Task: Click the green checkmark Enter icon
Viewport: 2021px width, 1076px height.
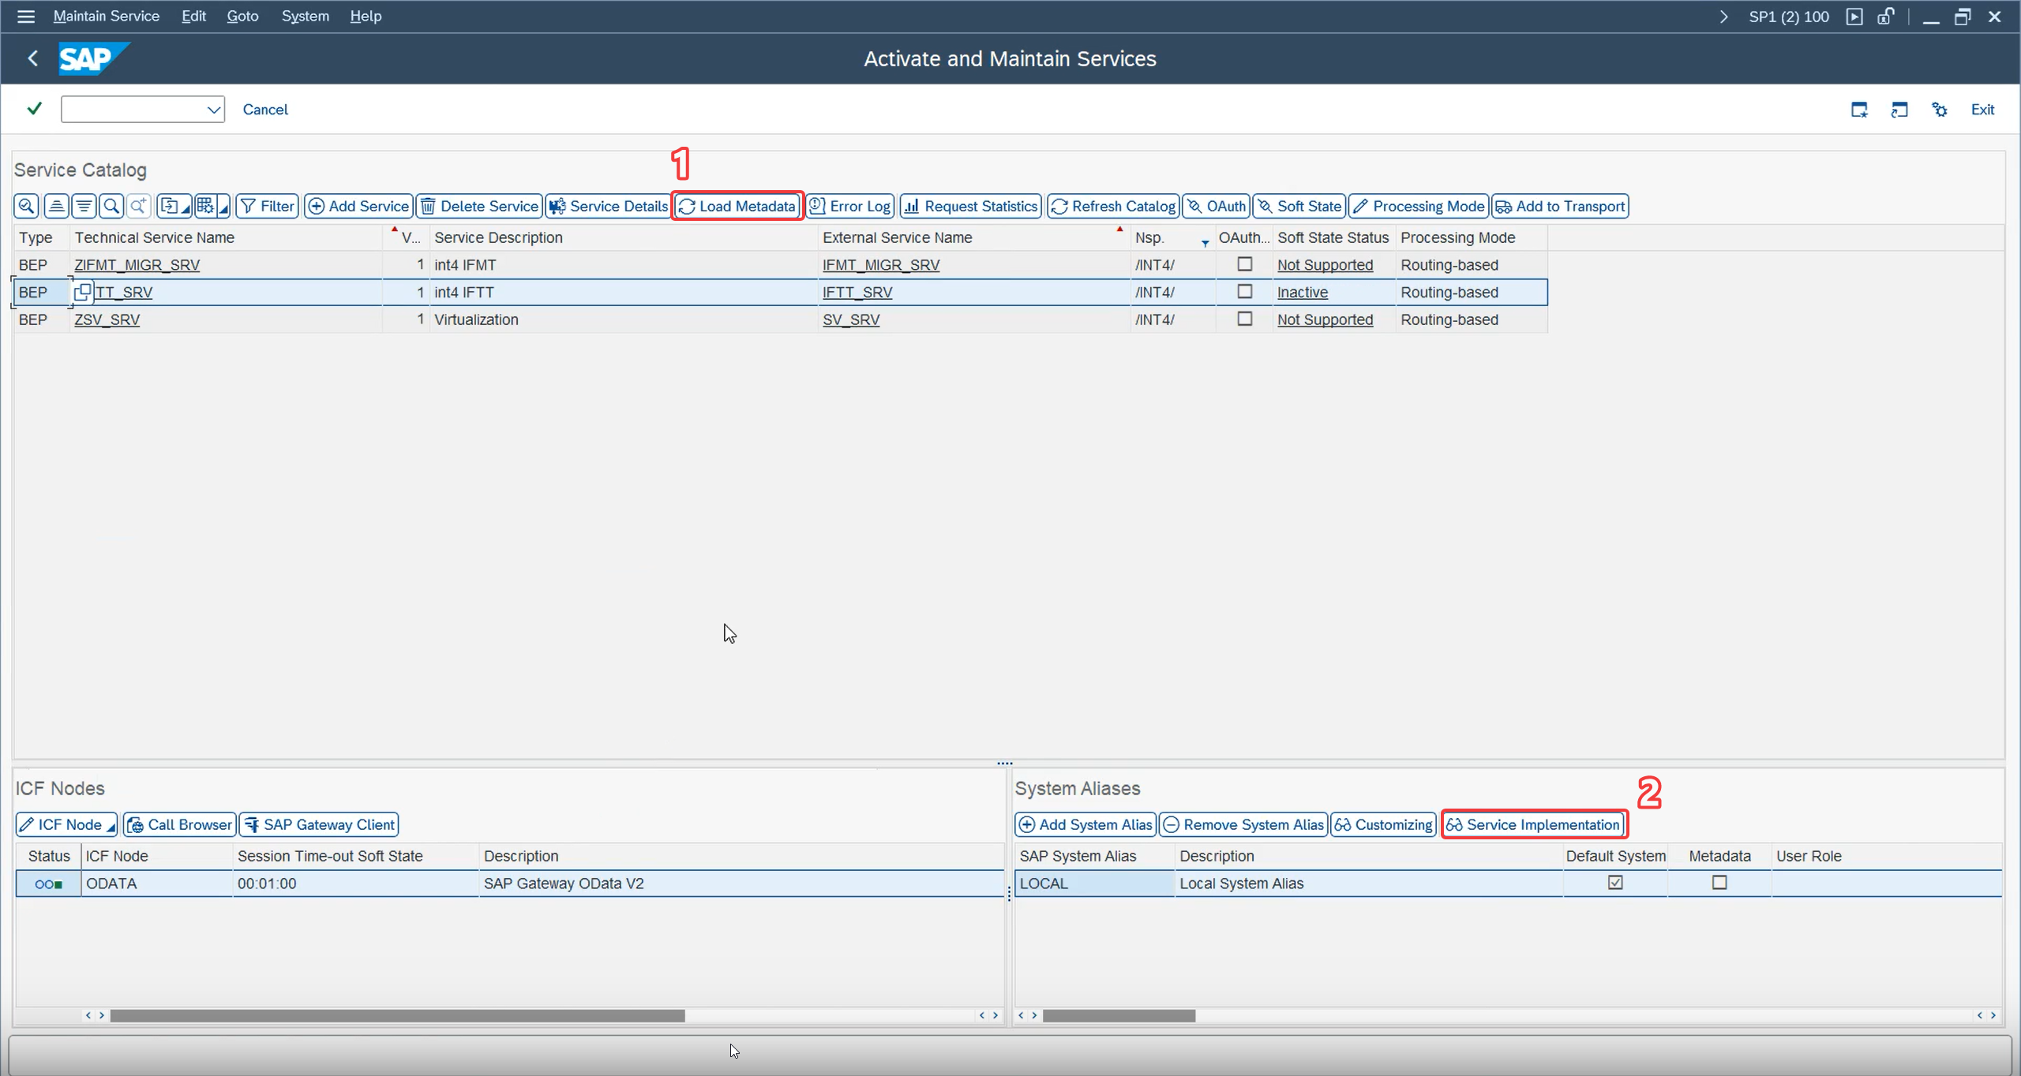Action: (x=34, y=109)
